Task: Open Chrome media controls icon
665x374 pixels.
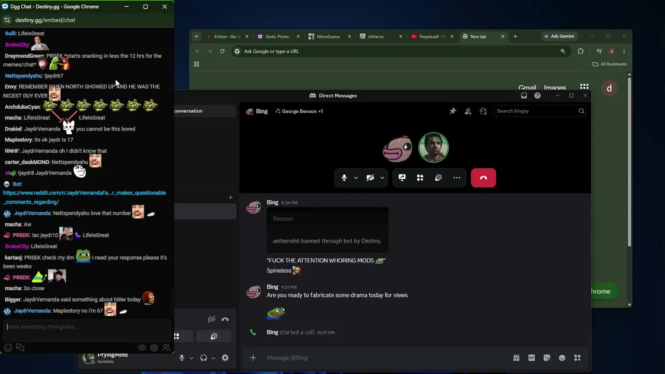Action: (599, 51)
